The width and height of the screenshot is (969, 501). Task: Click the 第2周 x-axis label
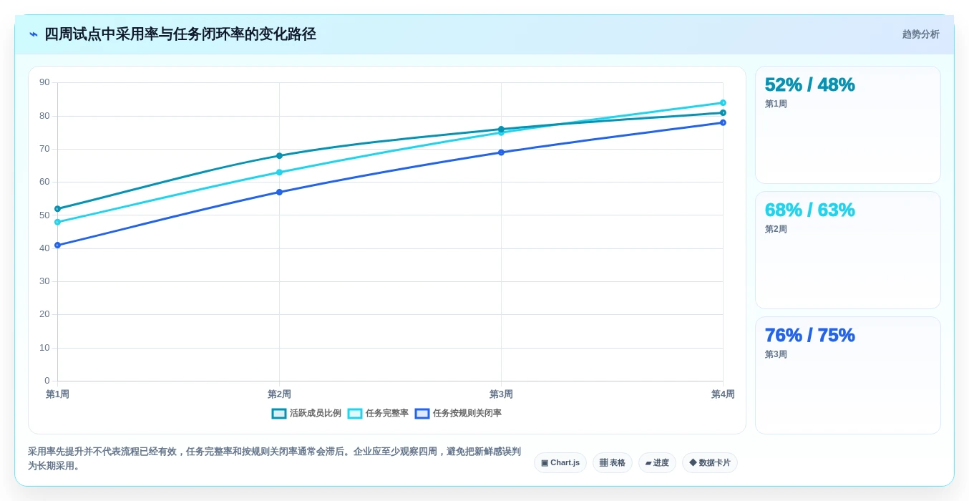[x=279, y=394]
